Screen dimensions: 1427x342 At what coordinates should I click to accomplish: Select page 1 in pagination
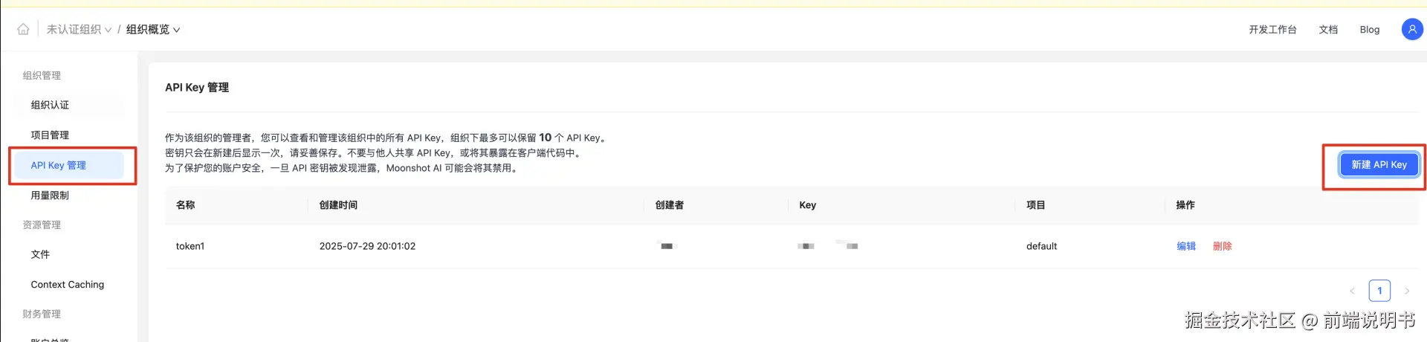[1379, 291]
